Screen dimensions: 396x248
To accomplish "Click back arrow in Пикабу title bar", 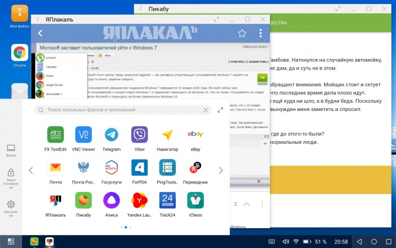I will click(141, 9).
